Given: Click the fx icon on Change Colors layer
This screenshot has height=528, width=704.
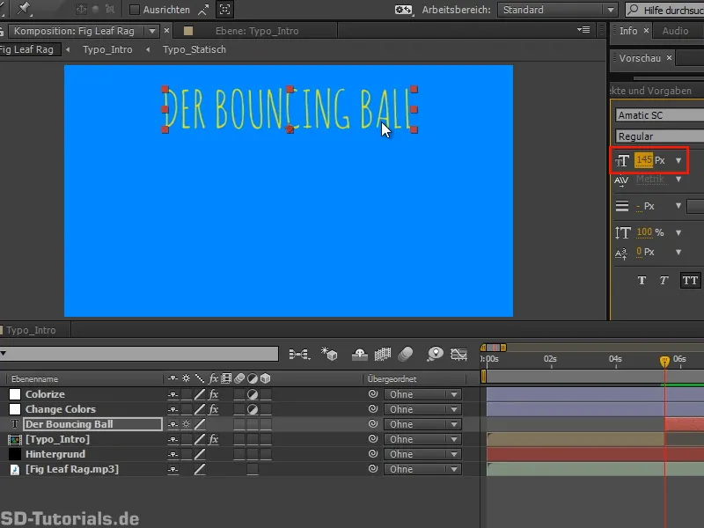Looking at the screenshot, I should [x=214, y=409].
